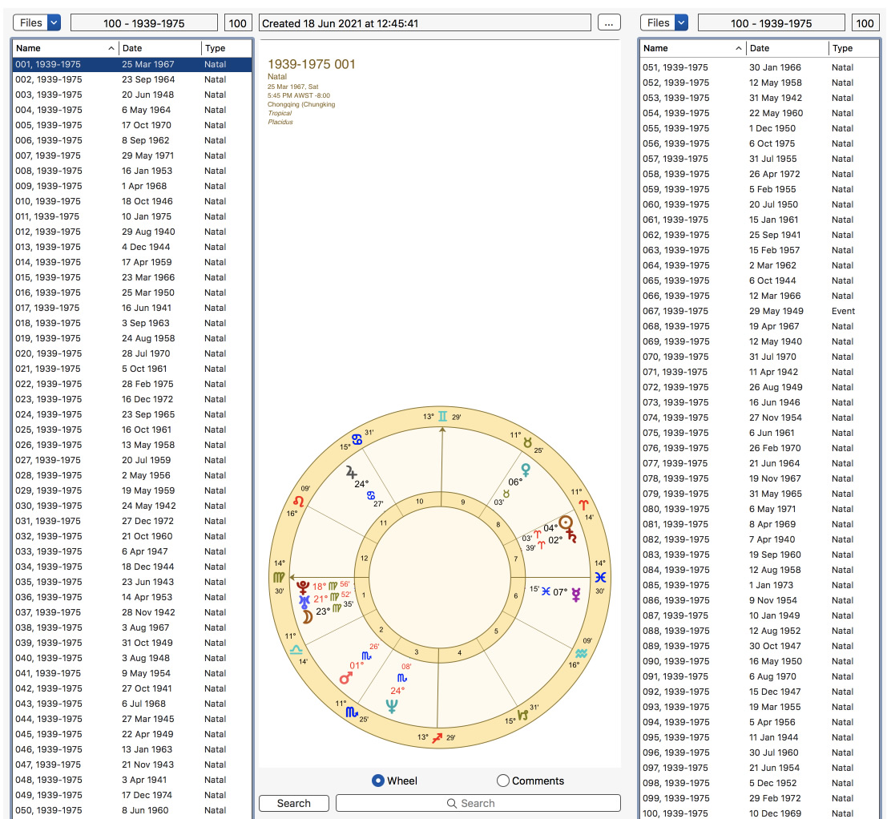The height and width of the screenshot is (819, 887).
Task: Select the Comments radio button
Action: tap(503, 781)
